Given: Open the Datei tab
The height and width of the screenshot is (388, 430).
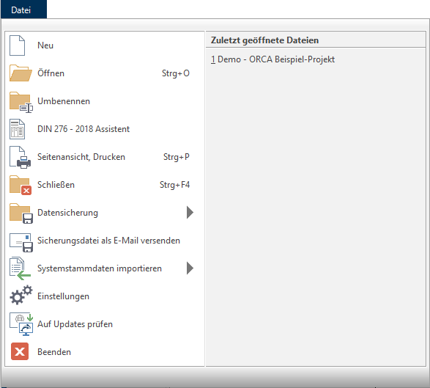Looking at the screenshot, I should tap(24, 10).
